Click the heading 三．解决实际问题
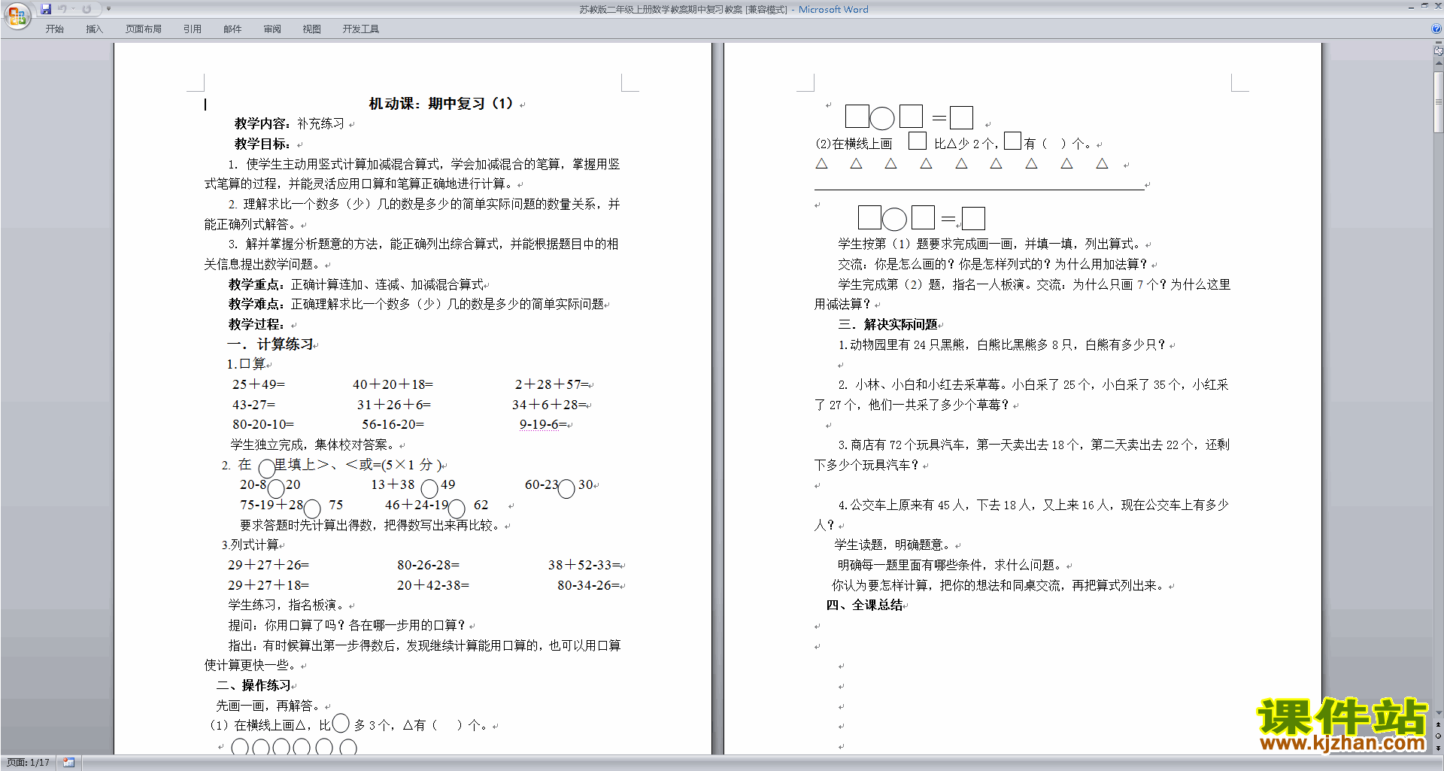 coord(887,324)
